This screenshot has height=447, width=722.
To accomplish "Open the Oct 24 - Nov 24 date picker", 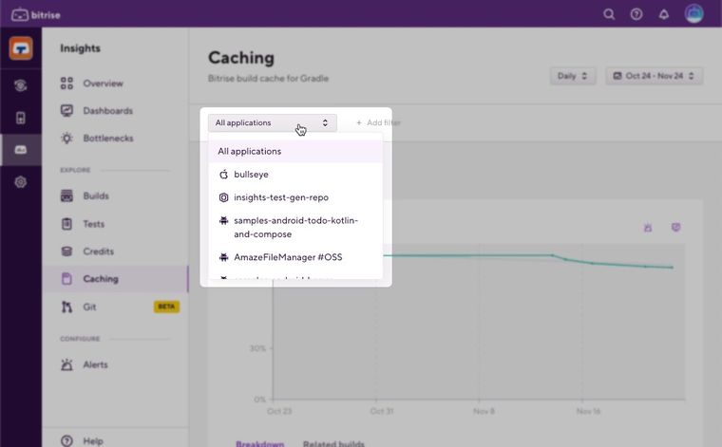I will [654, 76].
